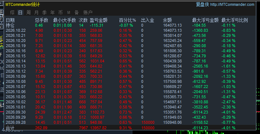260x134 pixels.
Task: Click the 百分比% column header
Action: click(128, 20)
